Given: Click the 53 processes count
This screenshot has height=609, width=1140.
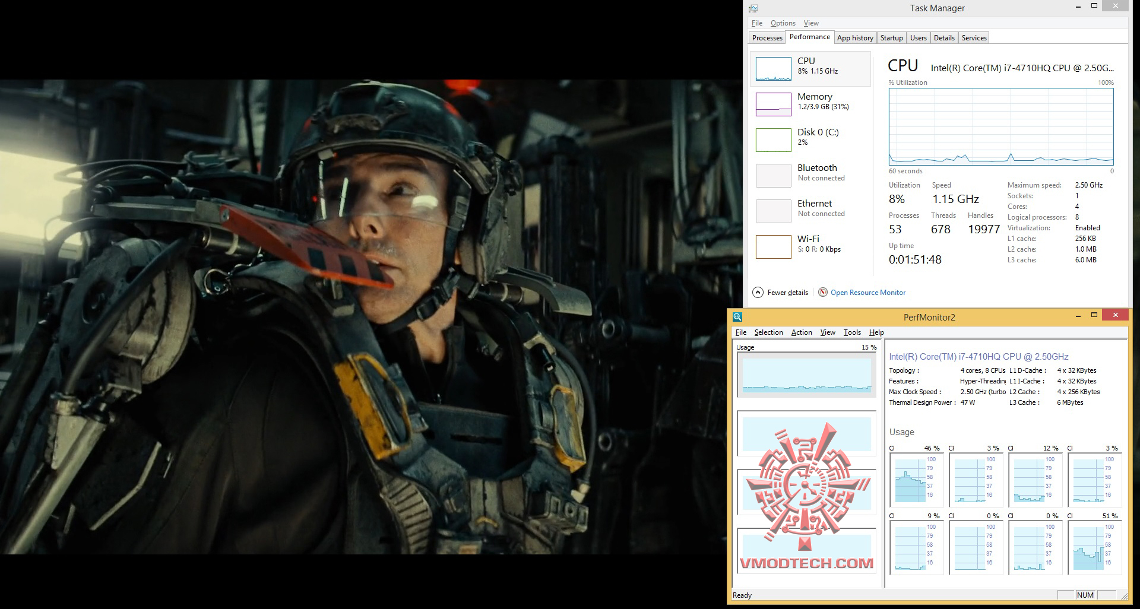Looking at the screenshot, I should pos(895,229).
